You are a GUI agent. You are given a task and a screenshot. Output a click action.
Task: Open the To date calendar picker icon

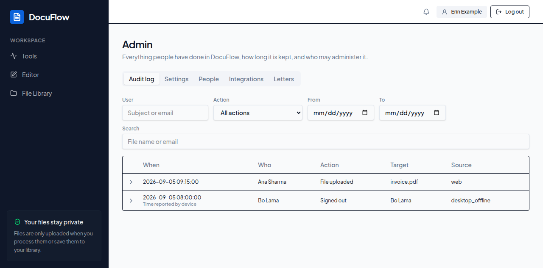(x=437, y=113)
